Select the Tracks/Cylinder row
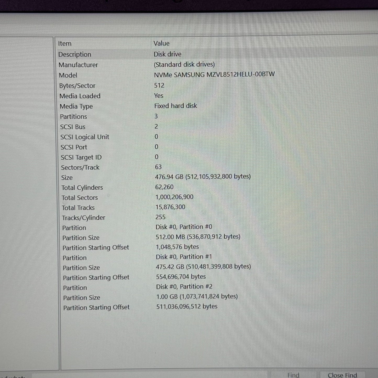The width and height of the screenshot is (378, 378). click(83, 218)
